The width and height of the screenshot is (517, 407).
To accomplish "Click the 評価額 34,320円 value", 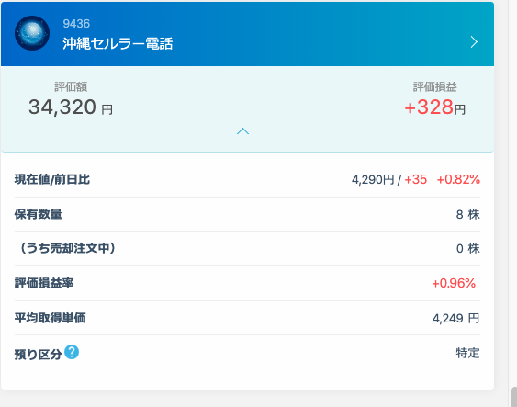I will coord(71,107).
